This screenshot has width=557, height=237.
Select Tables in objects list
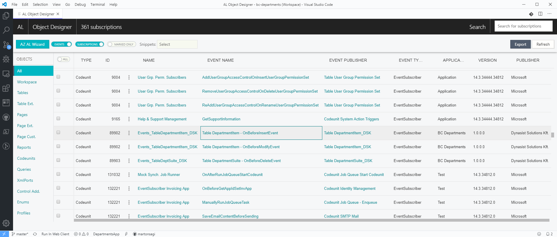click(x=23, y=93)
